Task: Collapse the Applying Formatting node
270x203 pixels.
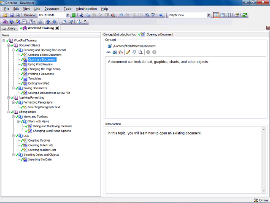Action: coord(8,98)
